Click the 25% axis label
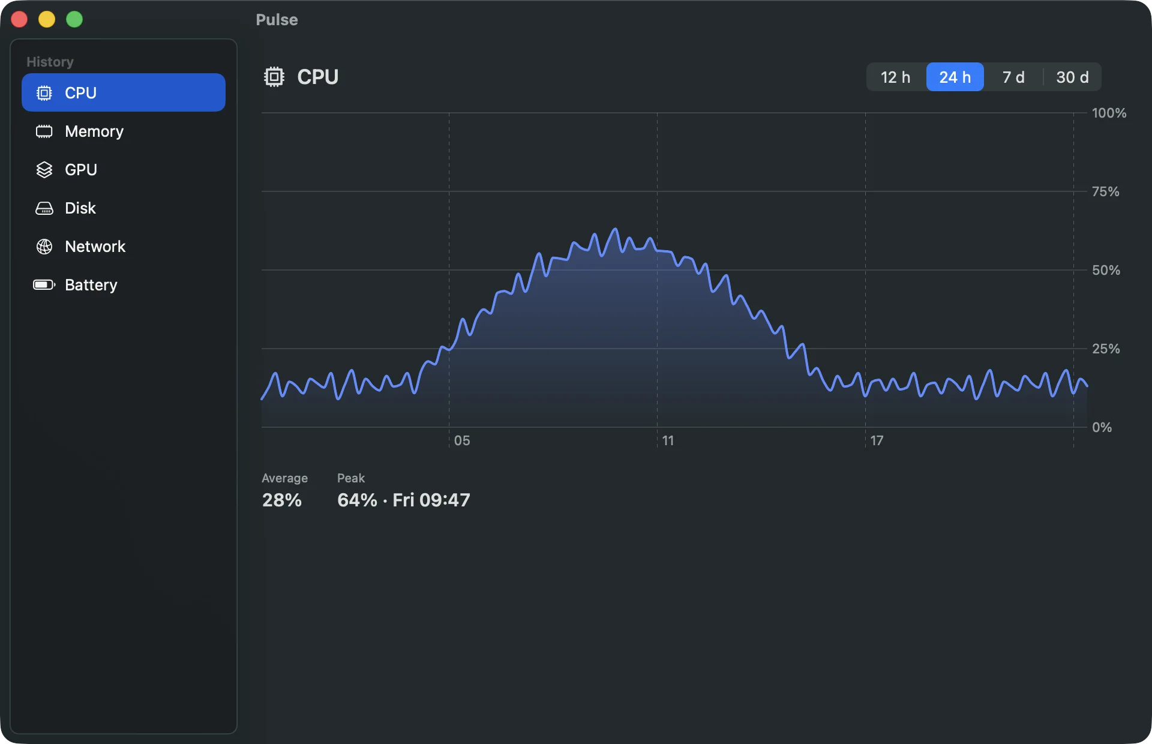Viewport: 1152px width, 744px height. 1106,349
